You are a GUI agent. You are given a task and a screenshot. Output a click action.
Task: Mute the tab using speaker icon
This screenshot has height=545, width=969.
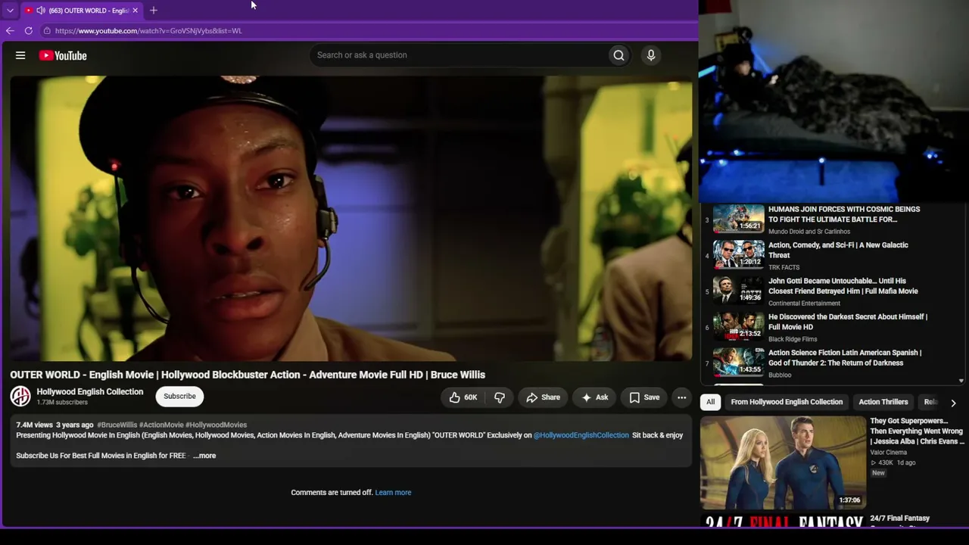click(40, 11)
